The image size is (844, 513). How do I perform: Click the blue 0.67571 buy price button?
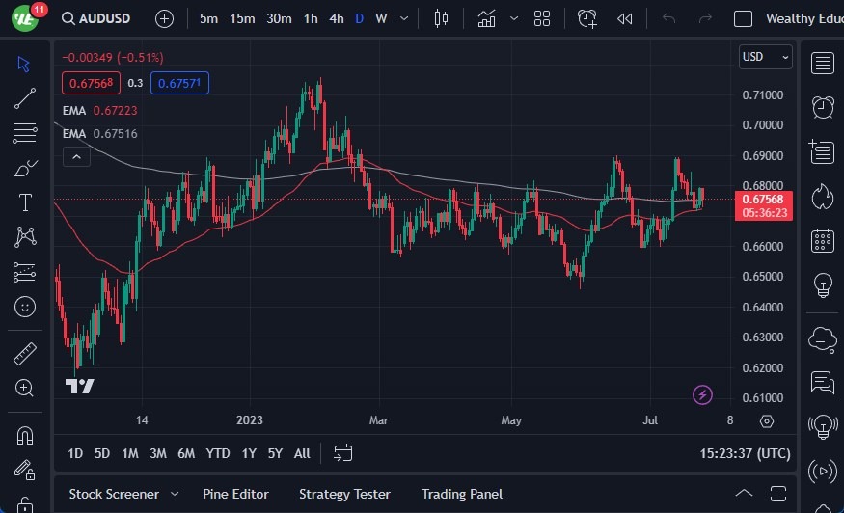(x=179, y=84)
